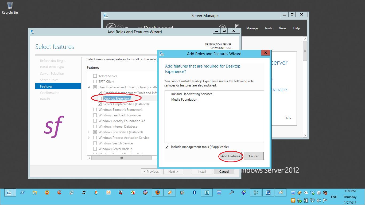Close the Desktop Experience dialog with X
This screenshot has width=365, height=205.
pos(266,53)
